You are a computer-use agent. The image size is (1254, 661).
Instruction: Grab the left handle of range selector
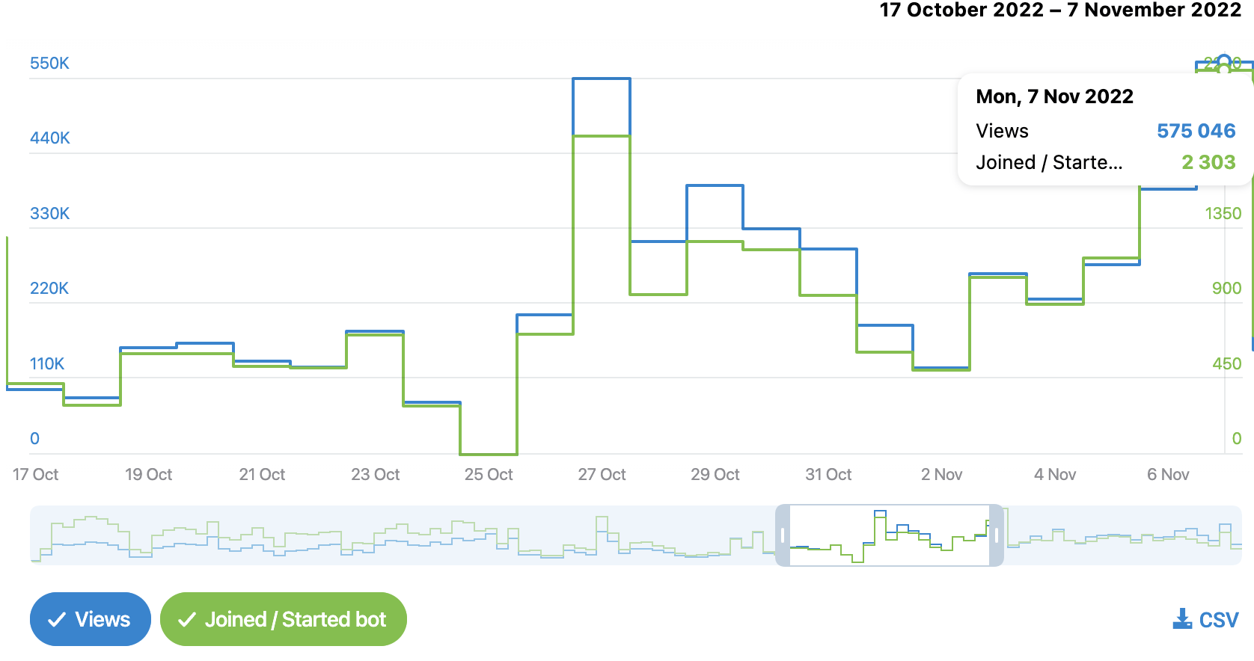tap(783, 535)
